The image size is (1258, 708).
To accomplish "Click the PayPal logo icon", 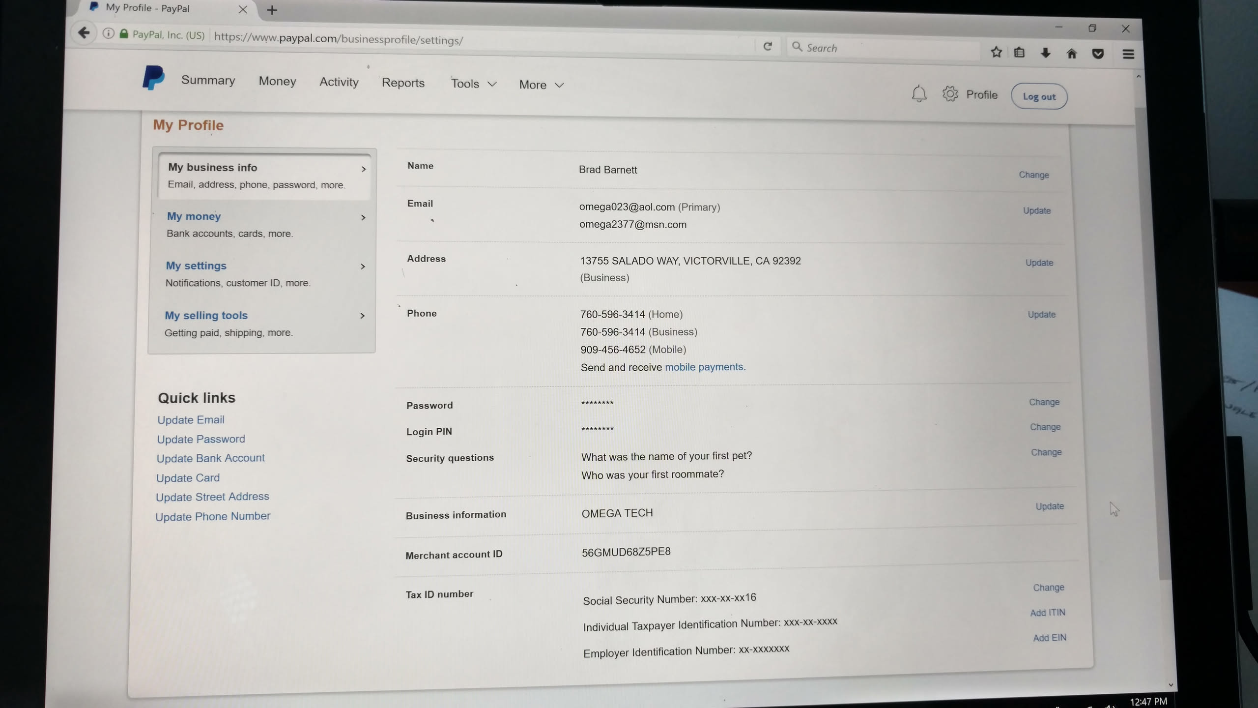I will point(153,78).
